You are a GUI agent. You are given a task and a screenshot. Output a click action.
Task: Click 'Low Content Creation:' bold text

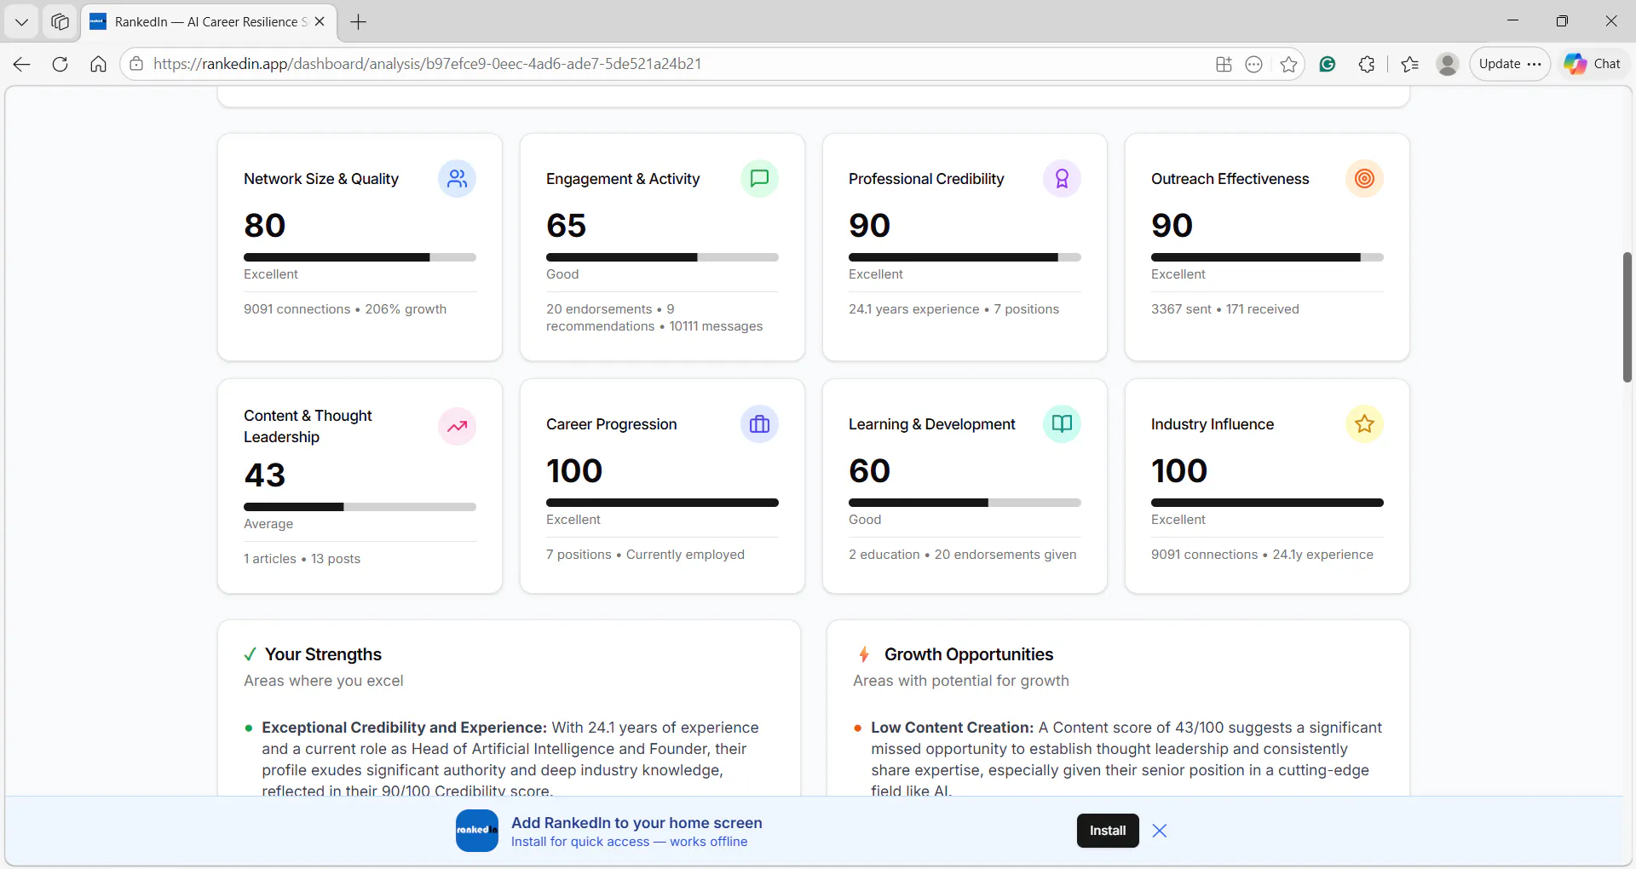coord(953,728)
